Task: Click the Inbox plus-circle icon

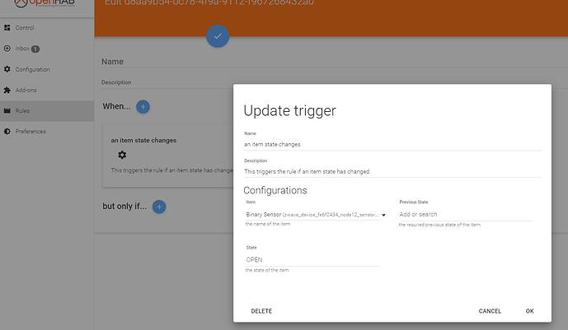Action: pos(7,49)
